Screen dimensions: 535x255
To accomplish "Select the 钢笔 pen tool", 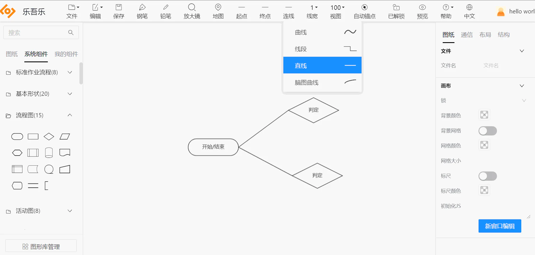I will [x=142, y=11].
